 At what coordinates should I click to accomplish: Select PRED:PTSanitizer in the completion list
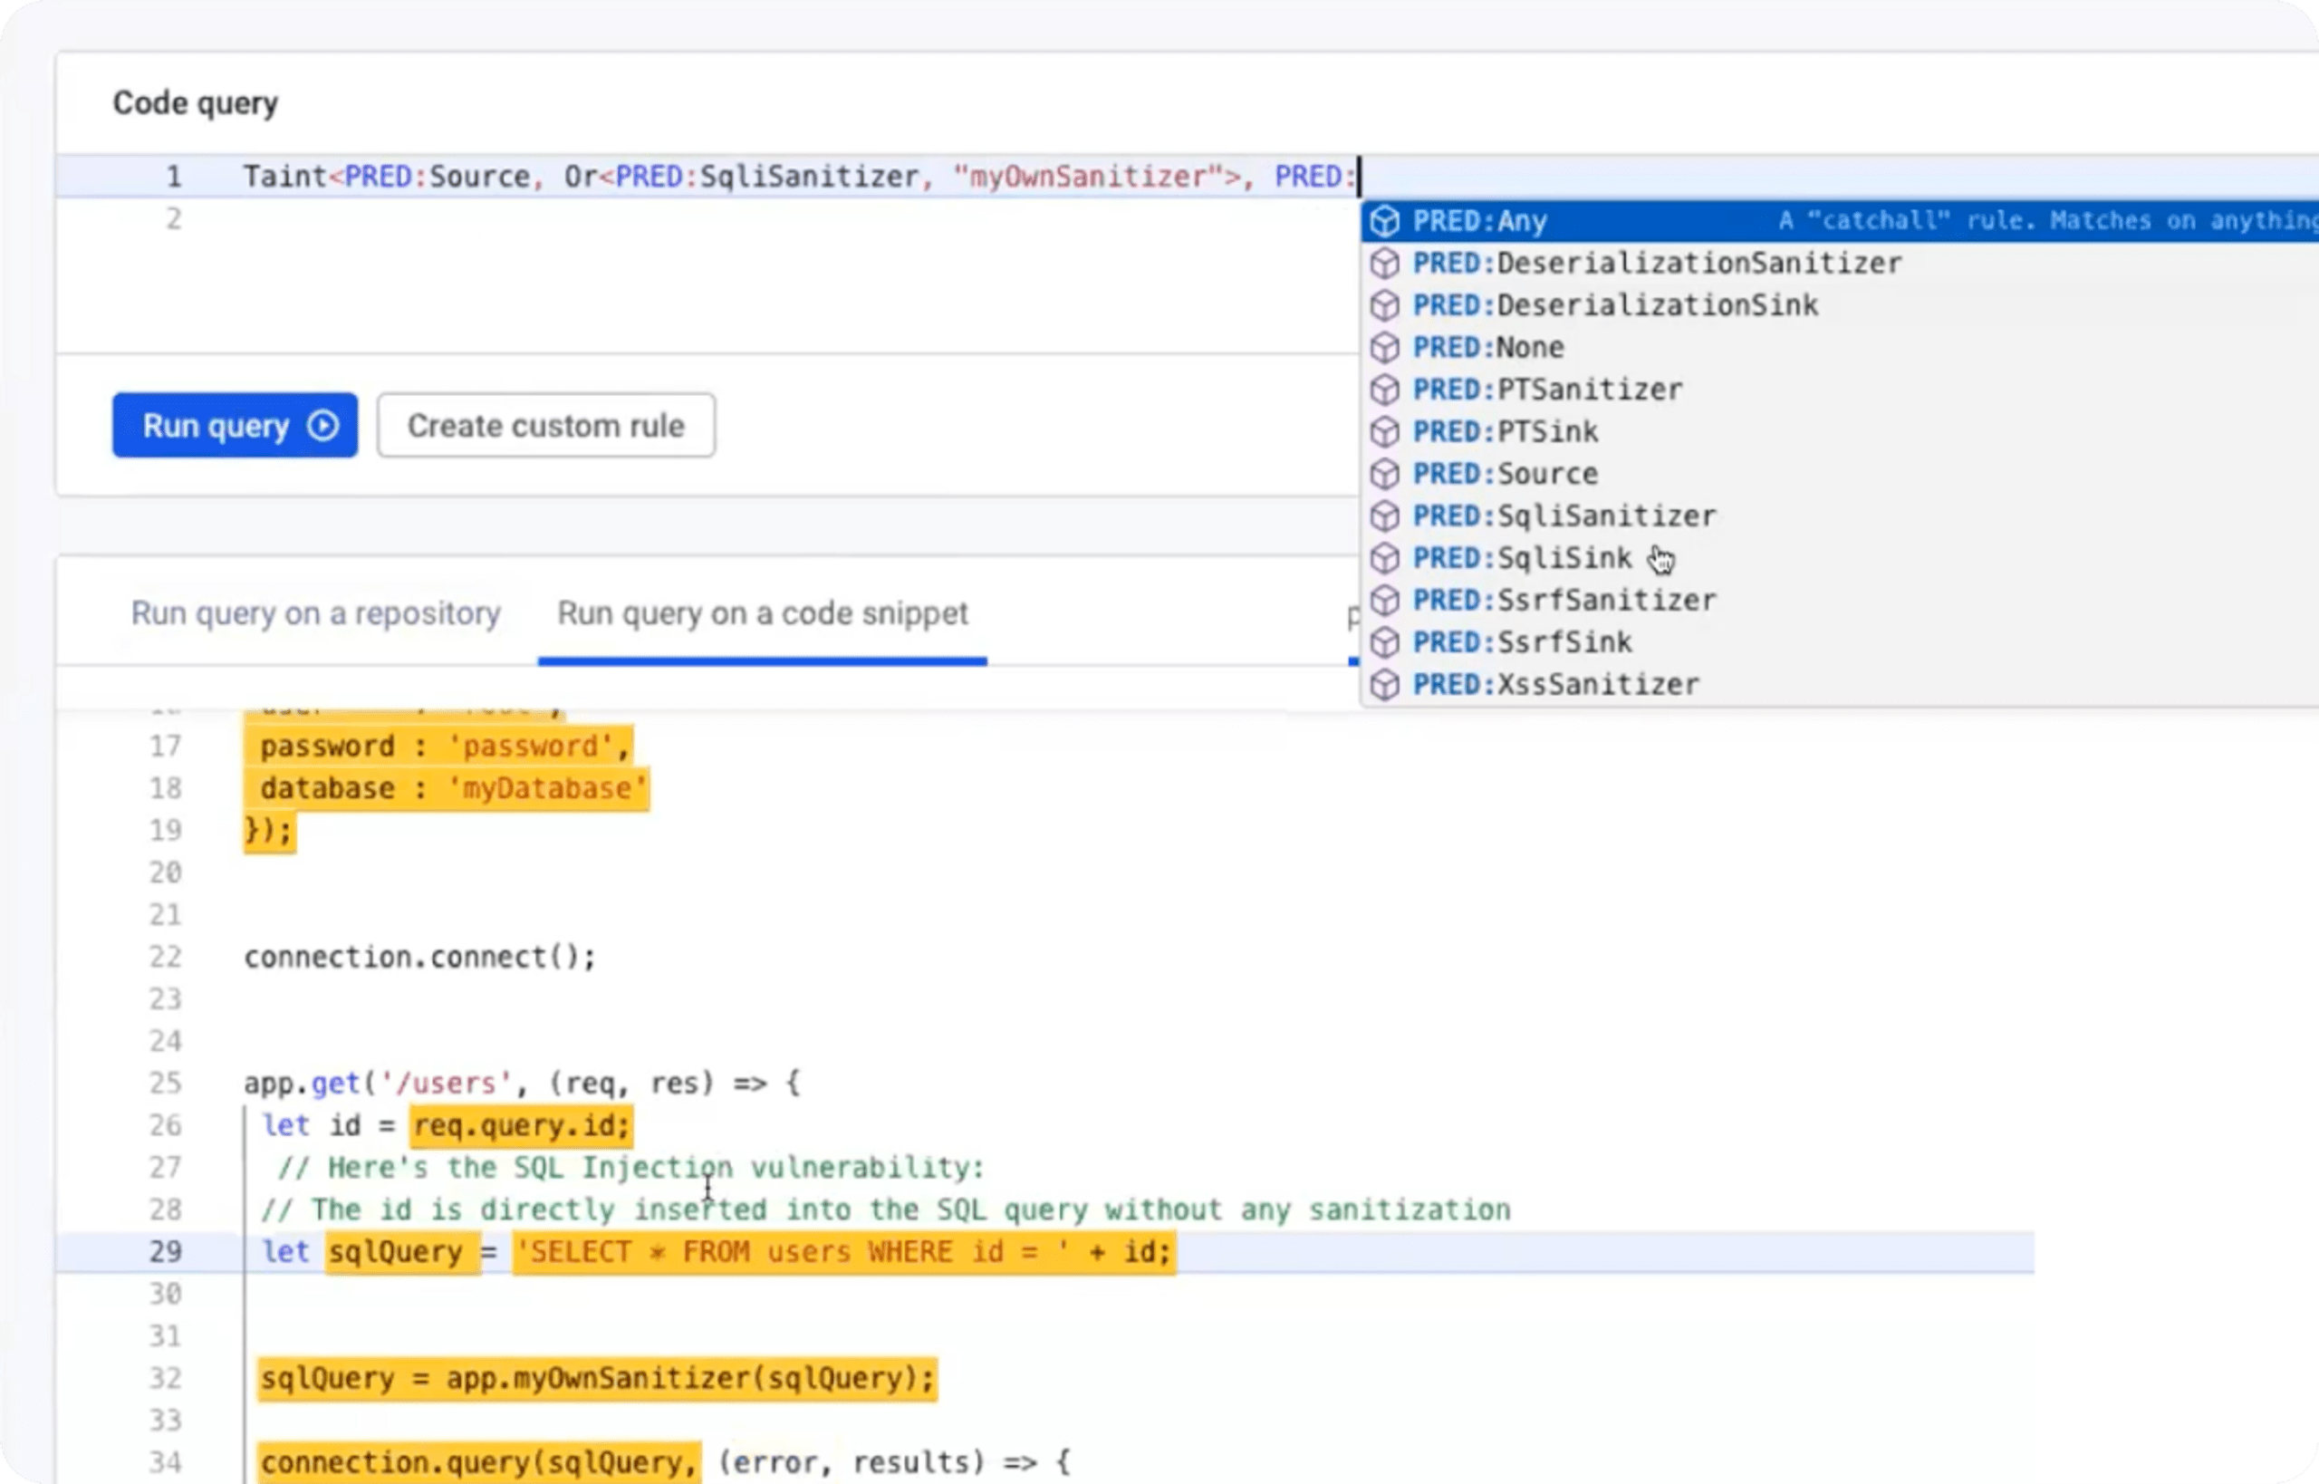(x=1547, y=390)
